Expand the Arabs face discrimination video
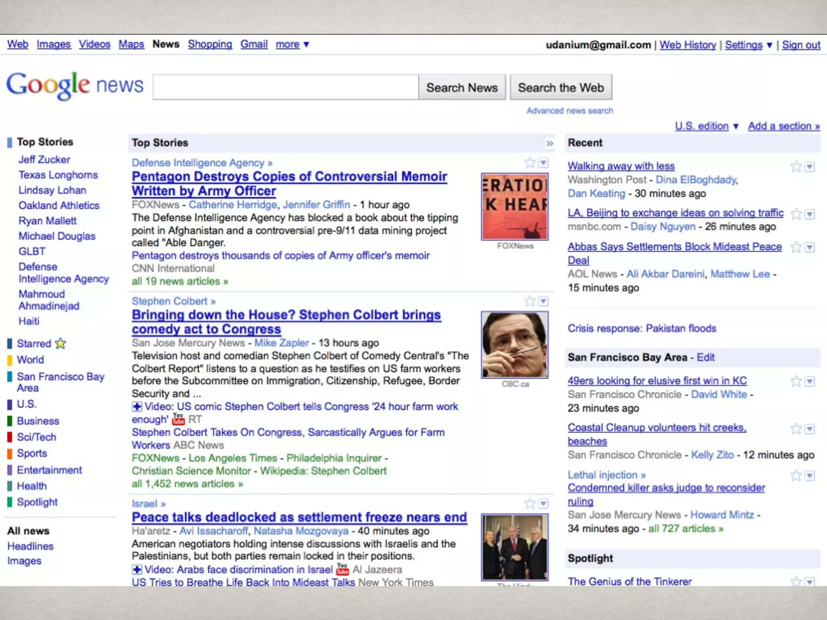 137,570
